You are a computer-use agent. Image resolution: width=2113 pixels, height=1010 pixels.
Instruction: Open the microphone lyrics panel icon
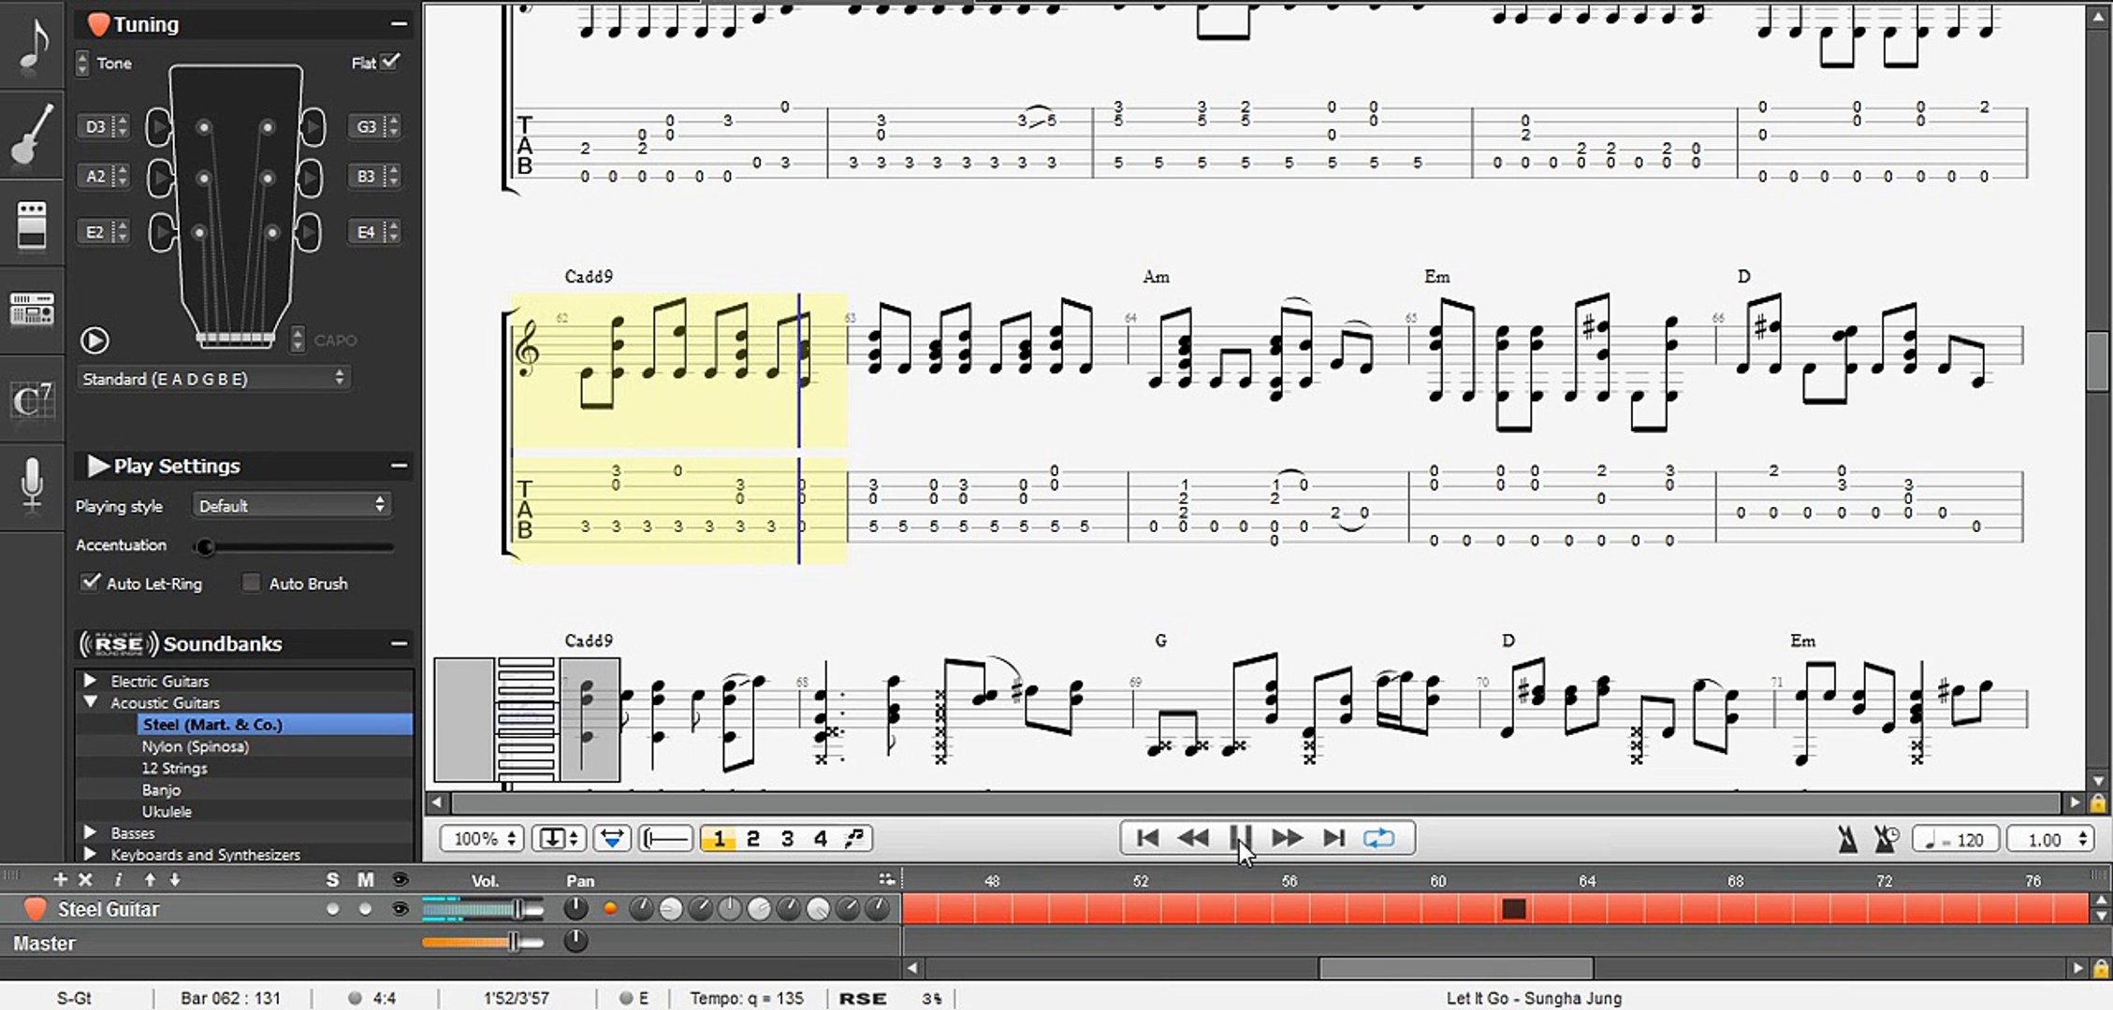coord(33,483)
